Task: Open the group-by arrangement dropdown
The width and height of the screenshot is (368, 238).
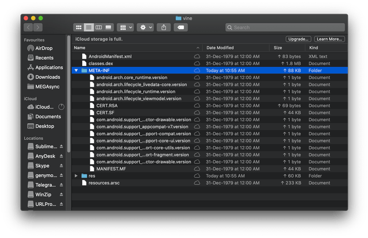Action: (x=125, y=28)
